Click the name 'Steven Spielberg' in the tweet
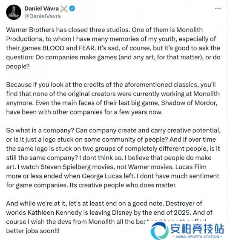Screen dimensions: 230x242 [x=66, y=167]
